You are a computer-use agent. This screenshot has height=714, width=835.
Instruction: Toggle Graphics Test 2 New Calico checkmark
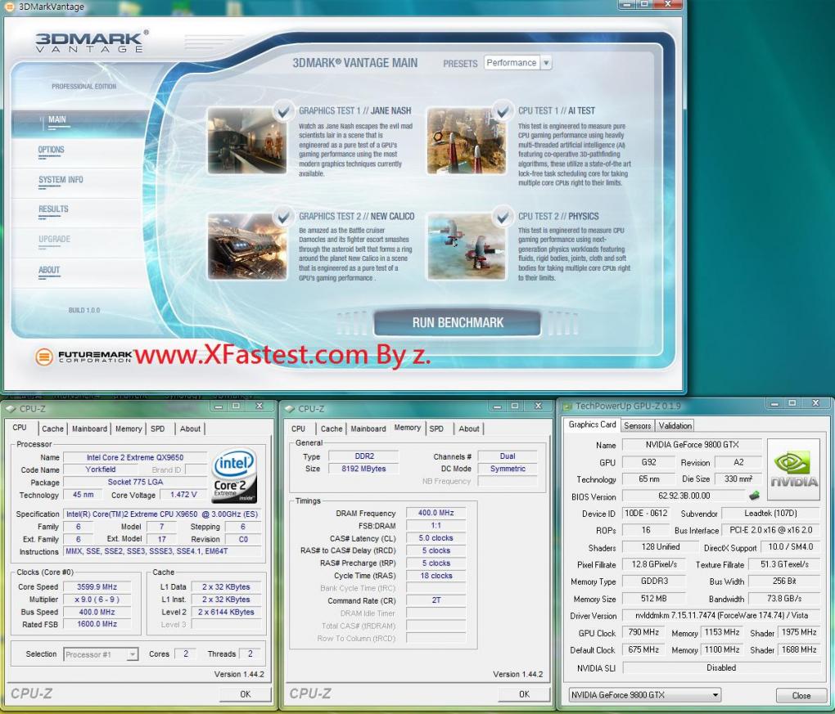tap(283, 217)
